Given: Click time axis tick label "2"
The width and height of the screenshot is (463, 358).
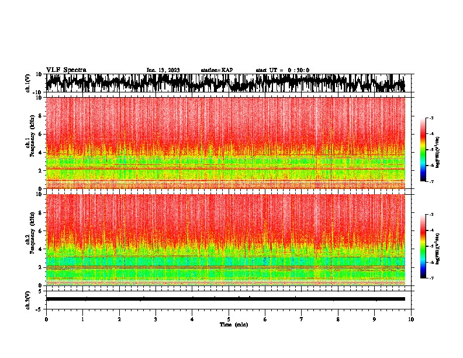Looking at the screenshot, I should pyautogui.click(x=119, y=319).
